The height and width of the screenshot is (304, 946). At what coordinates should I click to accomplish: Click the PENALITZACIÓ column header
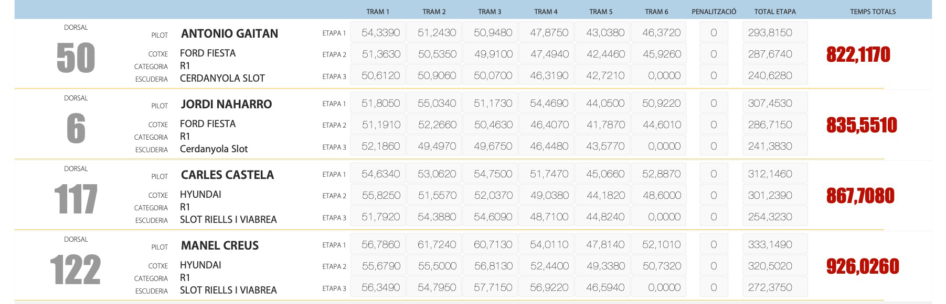point(714,12)
